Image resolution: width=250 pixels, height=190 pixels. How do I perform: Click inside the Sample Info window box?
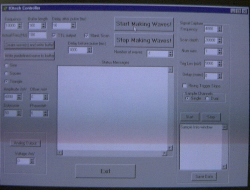click(201, 147)
